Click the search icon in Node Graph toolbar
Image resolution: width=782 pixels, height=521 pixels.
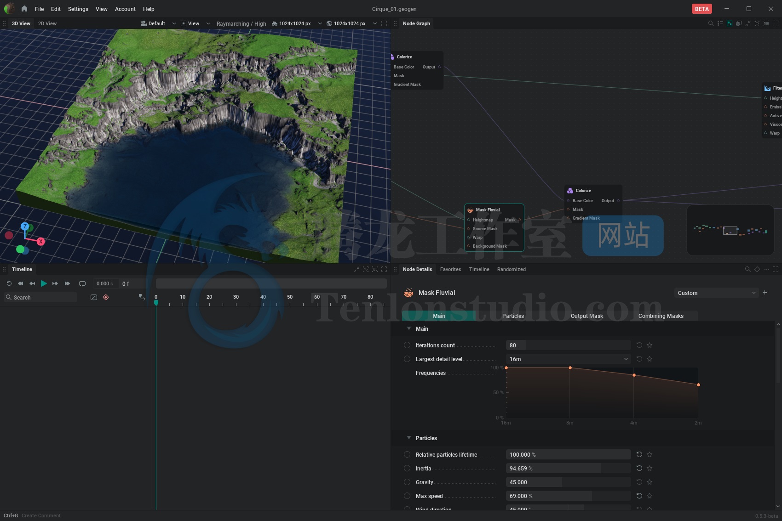click(711, 23)
